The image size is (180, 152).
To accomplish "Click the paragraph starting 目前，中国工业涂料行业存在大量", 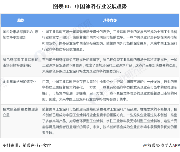I will (110, 90).
